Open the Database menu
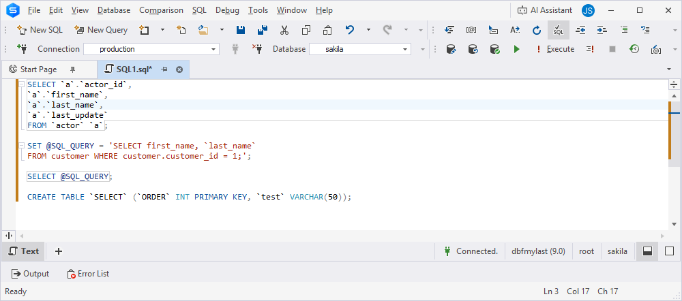This screenshot has height=301, width=682. (x=114, y=10)
